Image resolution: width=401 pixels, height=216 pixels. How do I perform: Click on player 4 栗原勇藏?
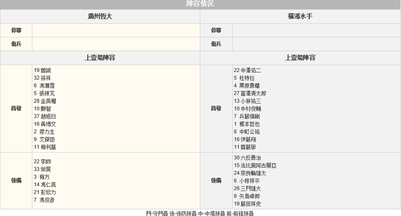(247, 86)
